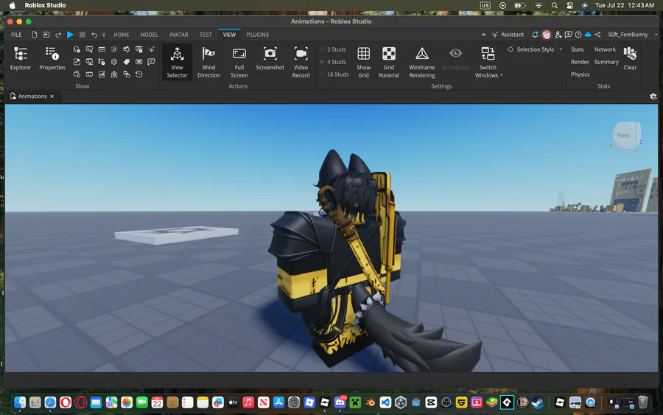Collapse the ribbon with the up chevron

click(483, 35)
